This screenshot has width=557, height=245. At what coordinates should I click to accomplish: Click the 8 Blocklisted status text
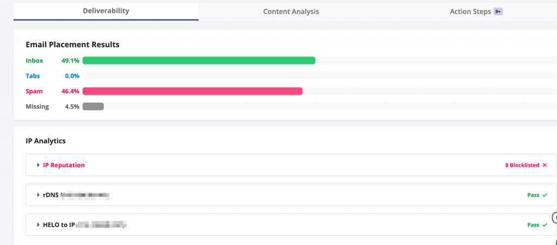pyautogui.click(x=522, y=165)
